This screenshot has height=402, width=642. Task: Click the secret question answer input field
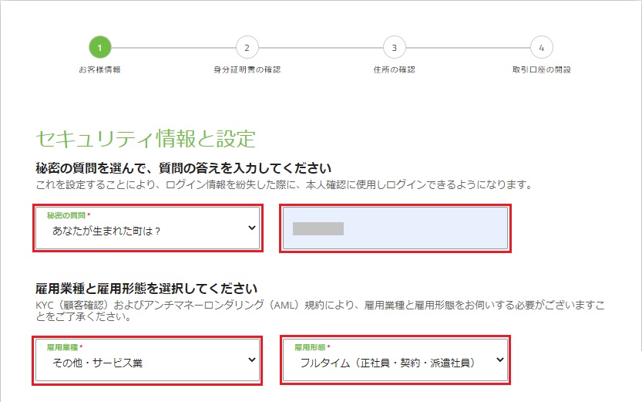click(395, 228)
